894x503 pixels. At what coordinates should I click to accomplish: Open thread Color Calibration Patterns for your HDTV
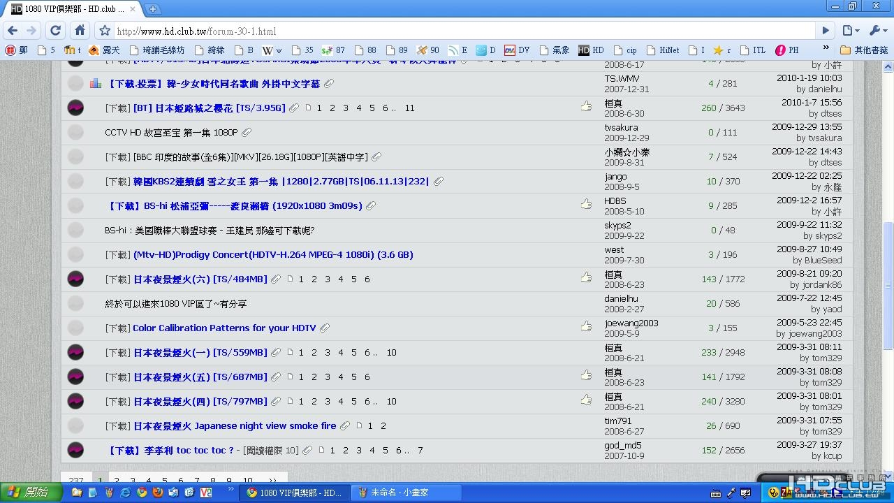224,328
